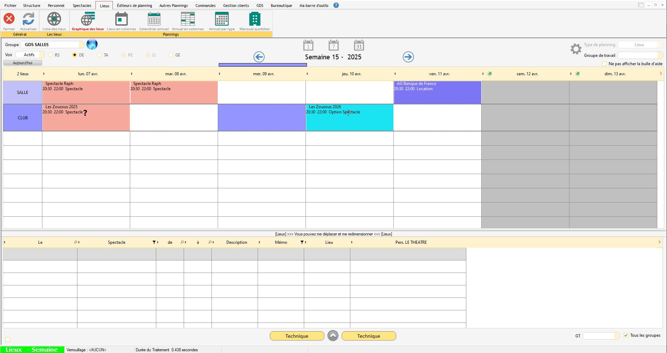Open planning settings gear icon
The width and height of the screenshot is (667, 353).
[x=576, y=49]
